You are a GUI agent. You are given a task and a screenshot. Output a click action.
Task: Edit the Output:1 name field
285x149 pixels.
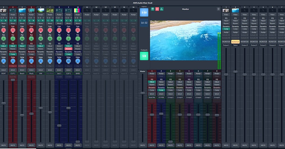226,45
